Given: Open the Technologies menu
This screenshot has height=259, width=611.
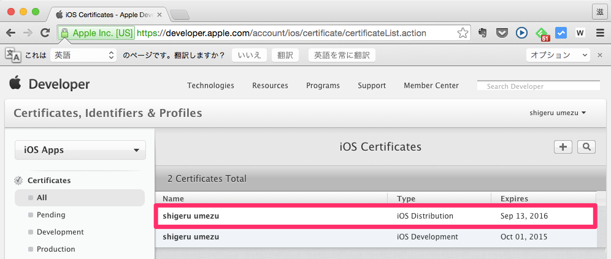Looking at the screenshot, I should click(x=210, y=86).
